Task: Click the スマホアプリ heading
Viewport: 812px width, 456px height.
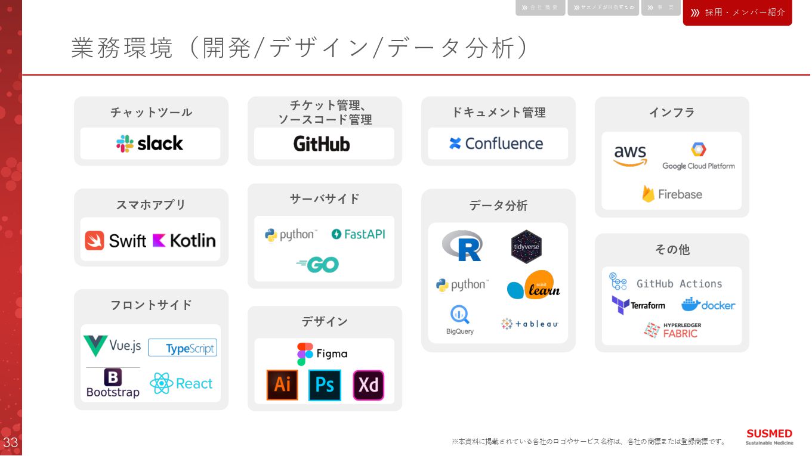Action: [151, 204]
